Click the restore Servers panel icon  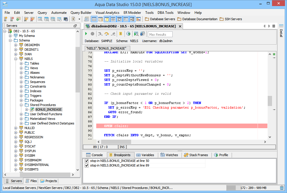pos(75,26)
